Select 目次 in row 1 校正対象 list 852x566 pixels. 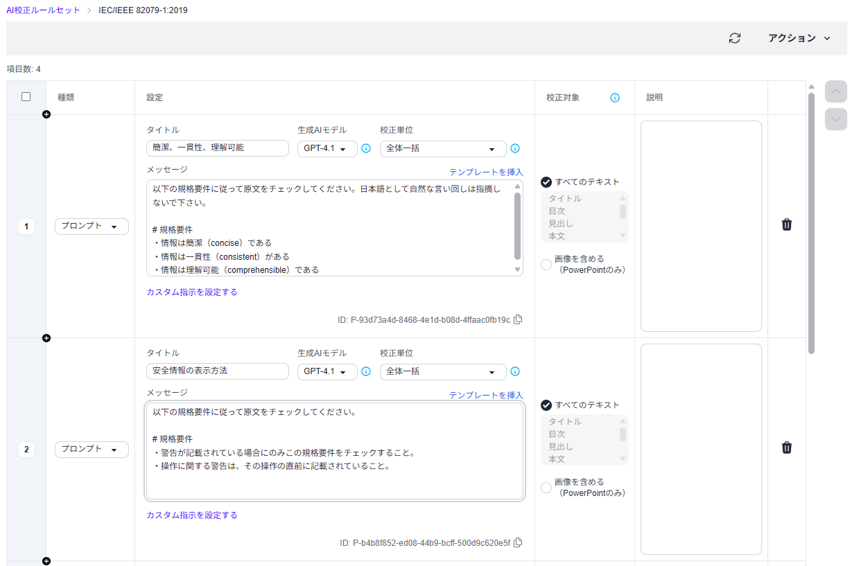557,211
